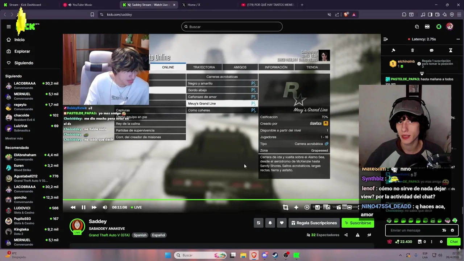Open Steam from the Windows taskbar
The height and width of the screenshot is (261, 464).
click(x=275, y=255)
